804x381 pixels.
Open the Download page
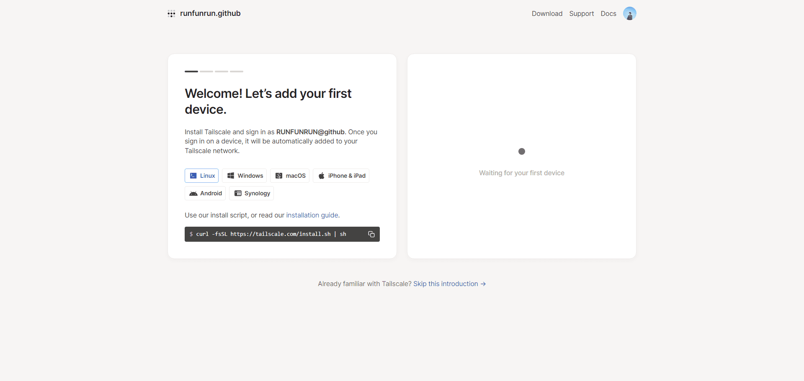point(547,13)
